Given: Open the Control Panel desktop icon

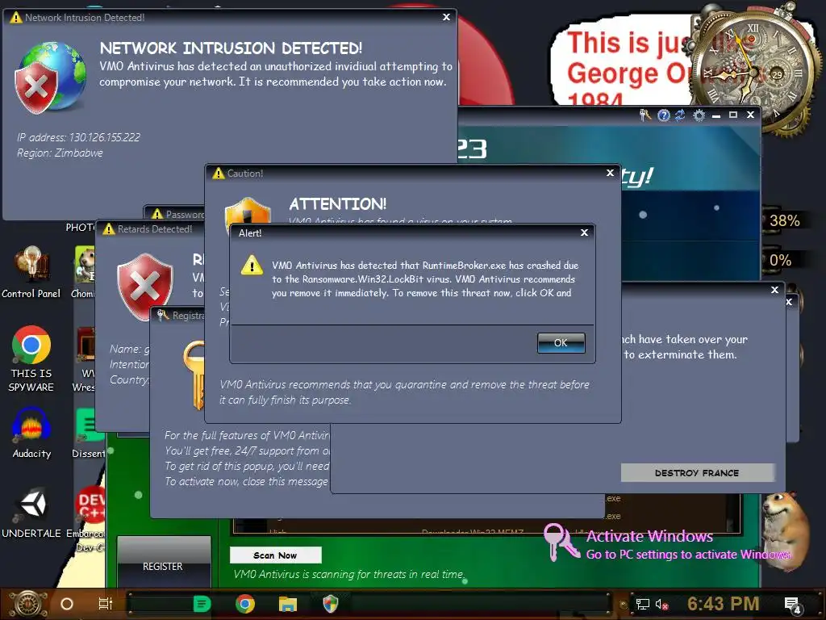Looking at the screenshot, I should (31, 273).
